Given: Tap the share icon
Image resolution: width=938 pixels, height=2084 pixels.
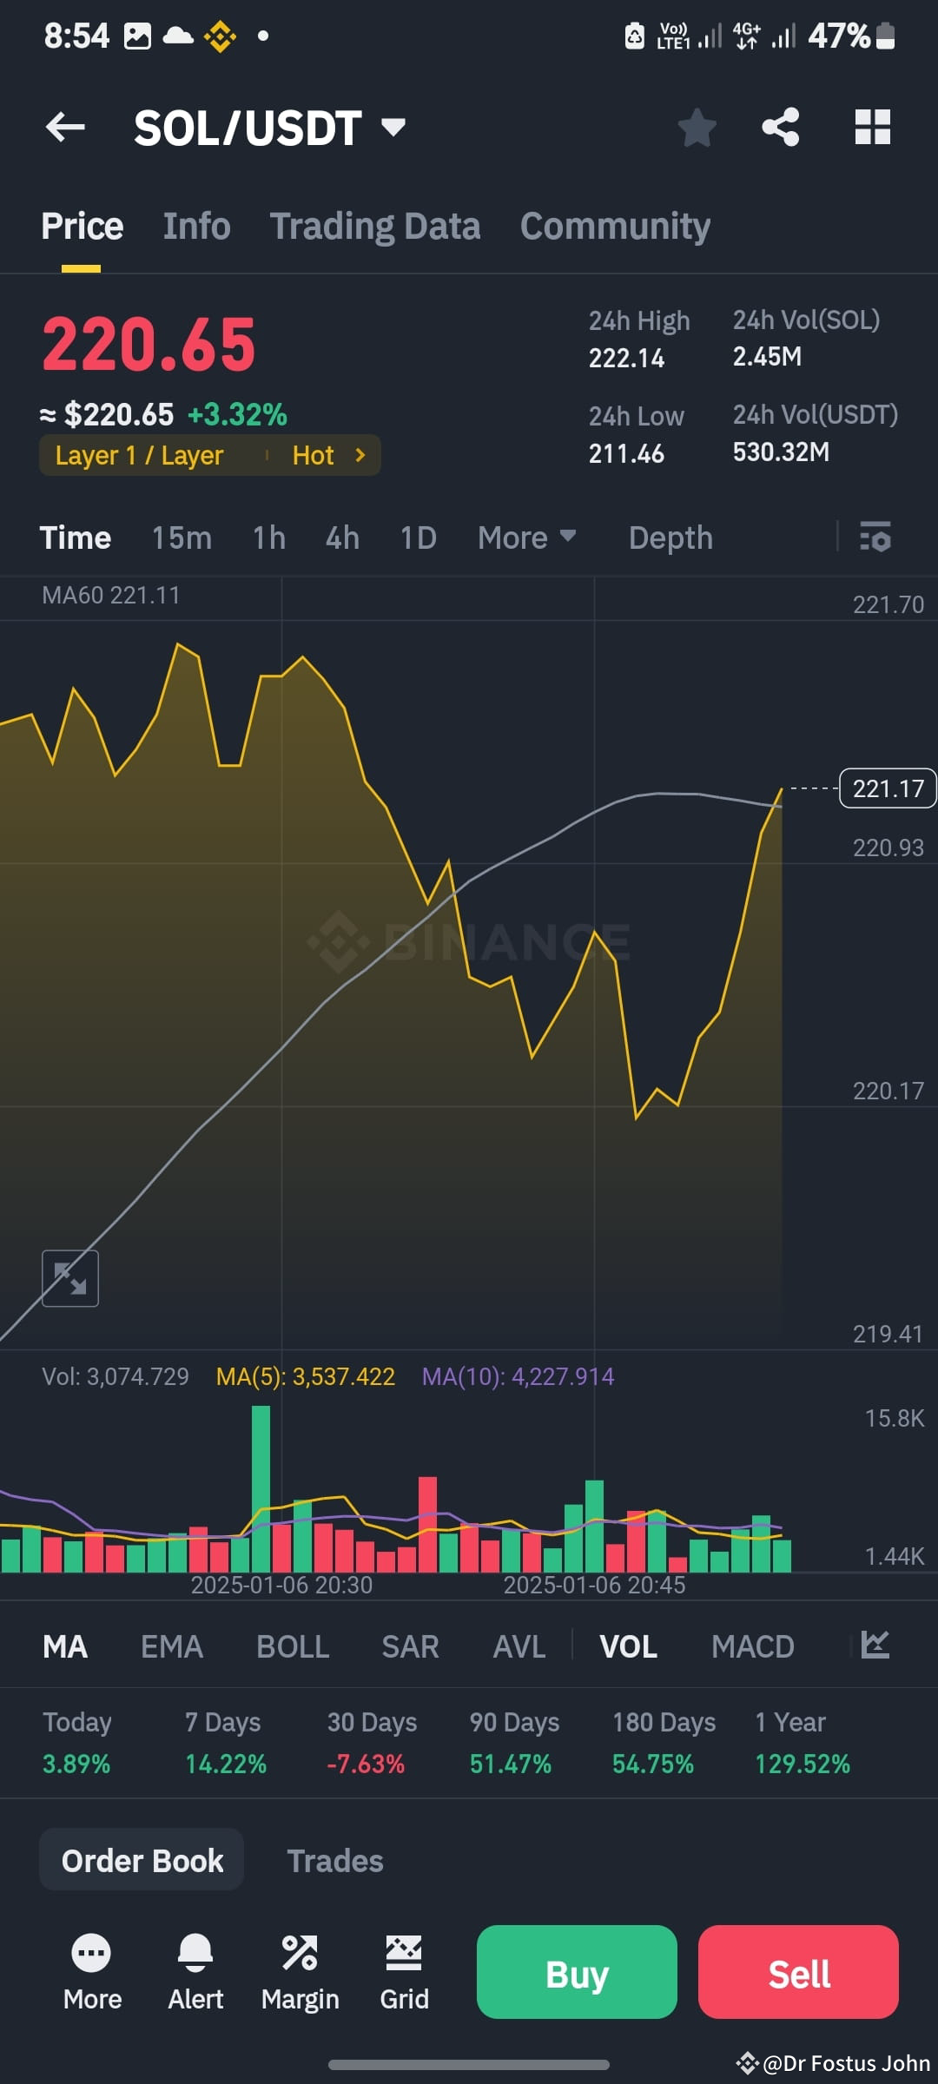Looking at the screenshot, I should click(780, 128).
